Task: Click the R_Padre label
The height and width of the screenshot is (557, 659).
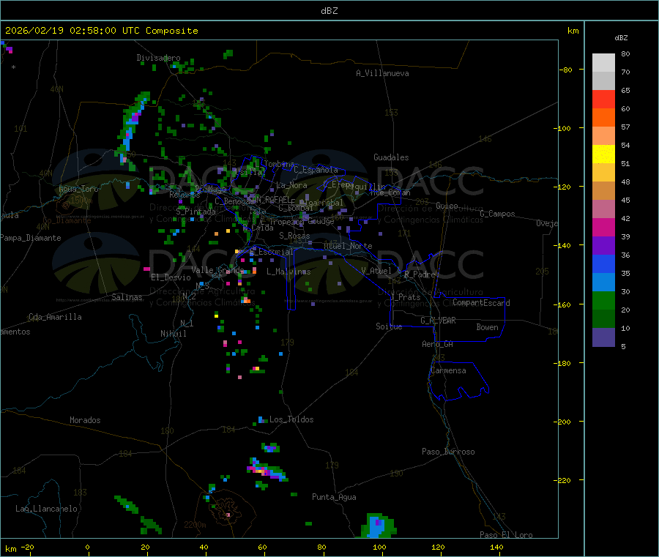Action: (x=420, y=274)
